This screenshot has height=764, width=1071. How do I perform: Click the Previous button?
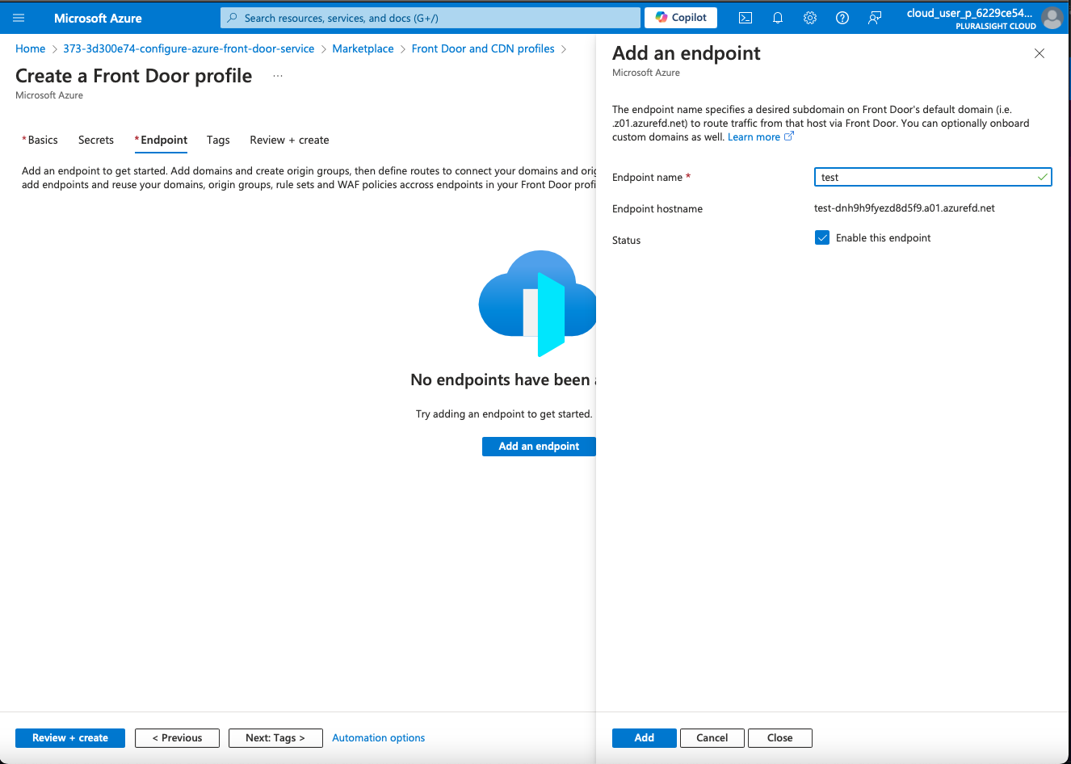177,738
